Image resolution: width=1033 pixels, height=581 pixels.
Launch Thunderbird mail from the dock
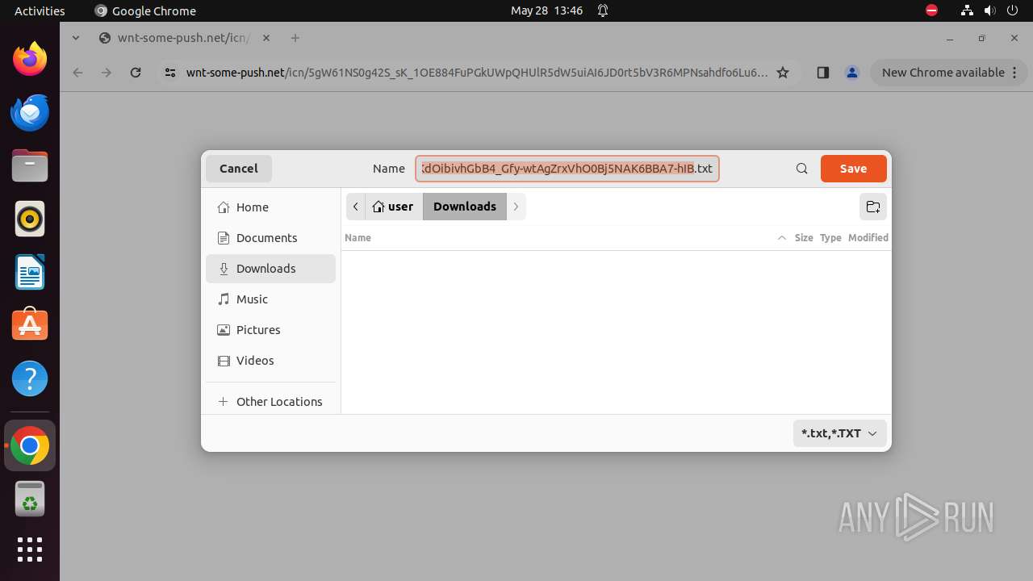[30, 112]
